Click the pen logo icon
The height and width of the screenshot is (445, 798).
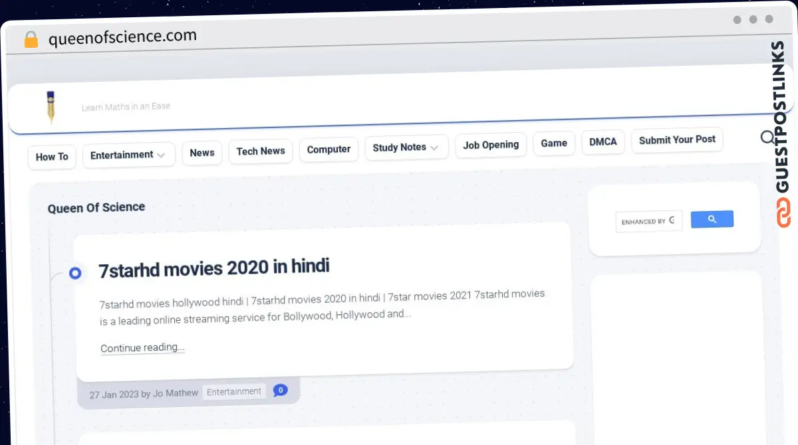[x=51, y=107]
